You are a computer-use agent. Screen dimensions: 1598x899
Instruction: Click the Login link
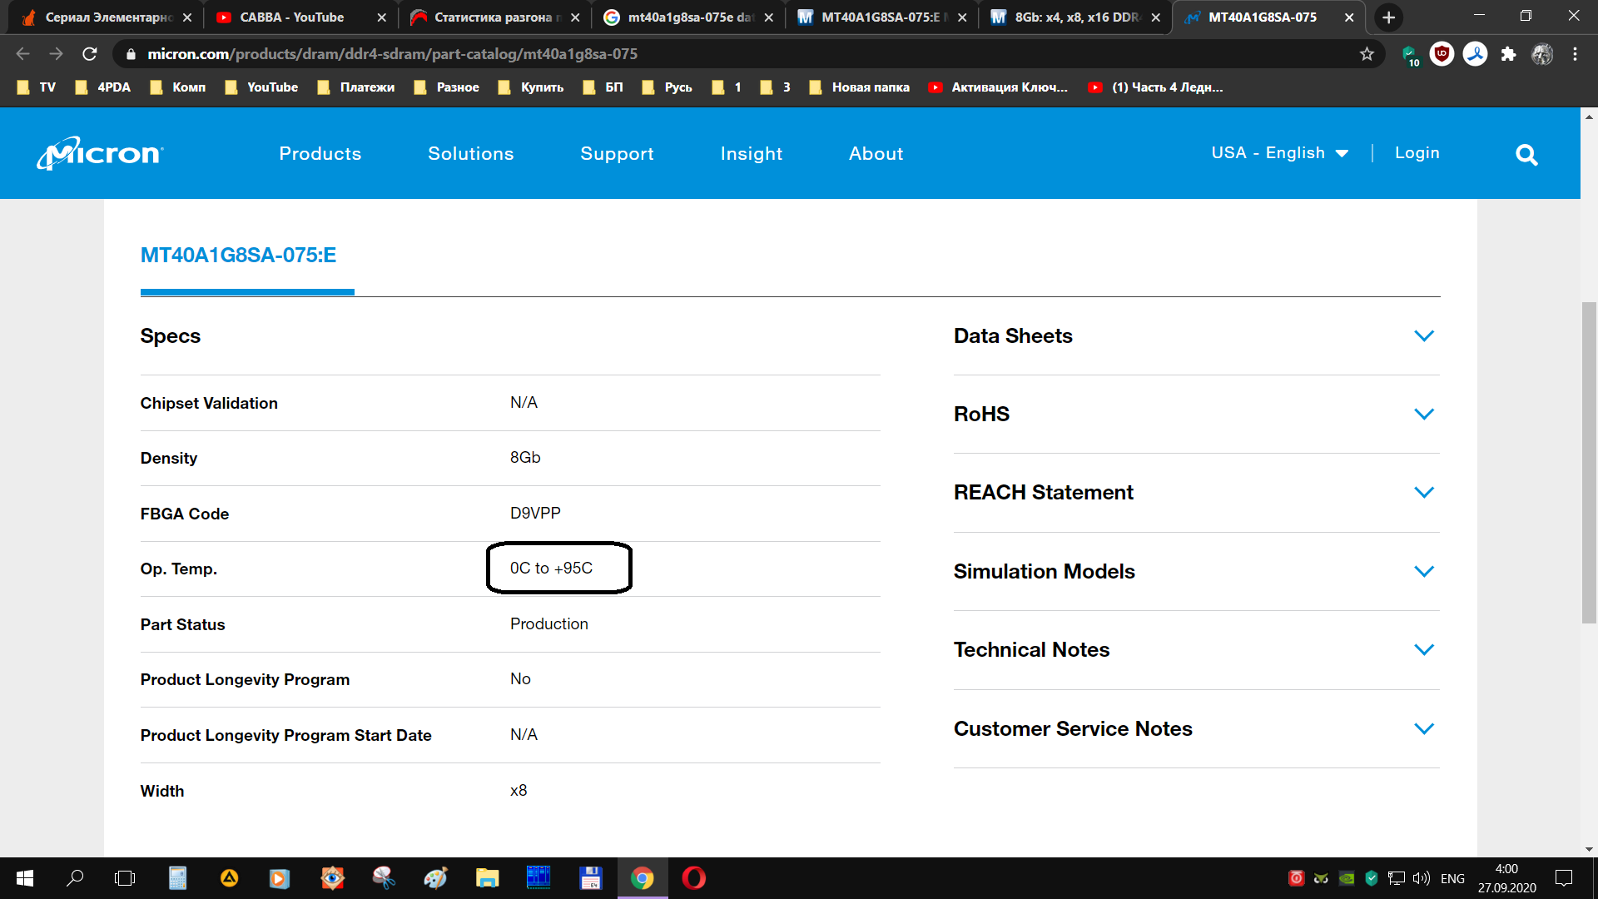click(x=1417, y=153)
